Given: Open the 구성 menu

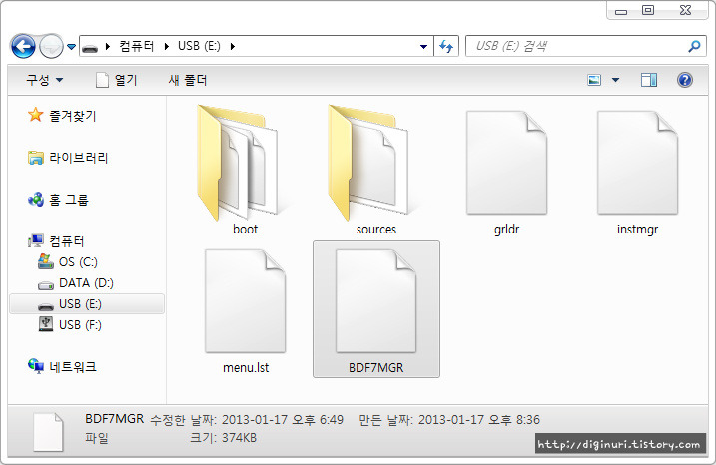Looking at the screenshot, I should tap(44, 80).
